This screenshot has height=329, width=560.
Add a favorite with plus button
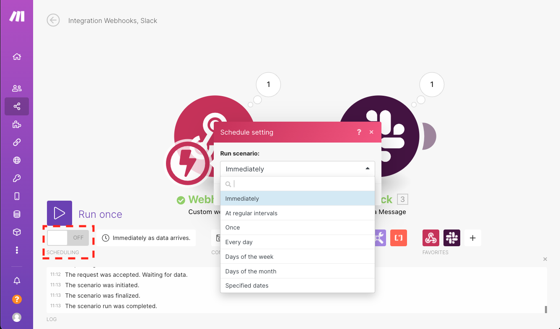[x=473, y=238]
